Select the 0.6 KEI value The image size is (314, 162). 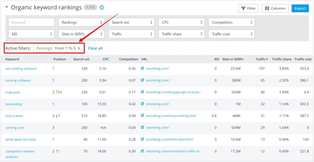(214, 116)
